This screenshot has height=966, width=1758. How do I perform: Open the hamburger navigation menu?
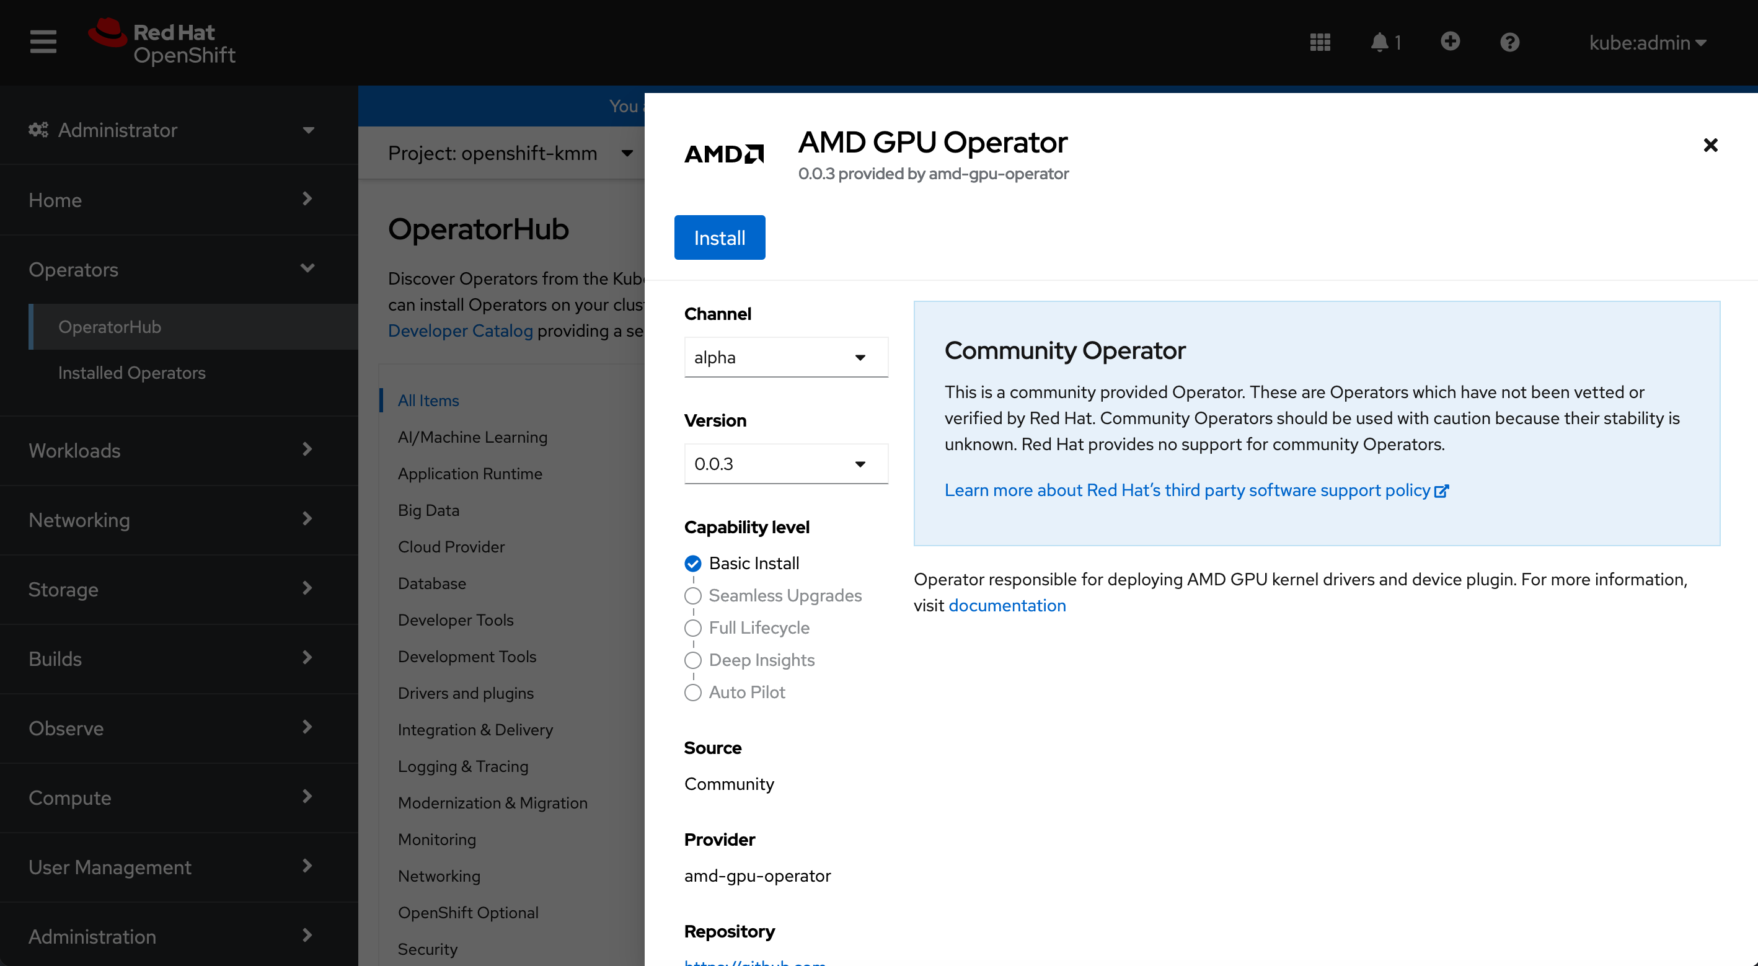[x=43, y=42]
